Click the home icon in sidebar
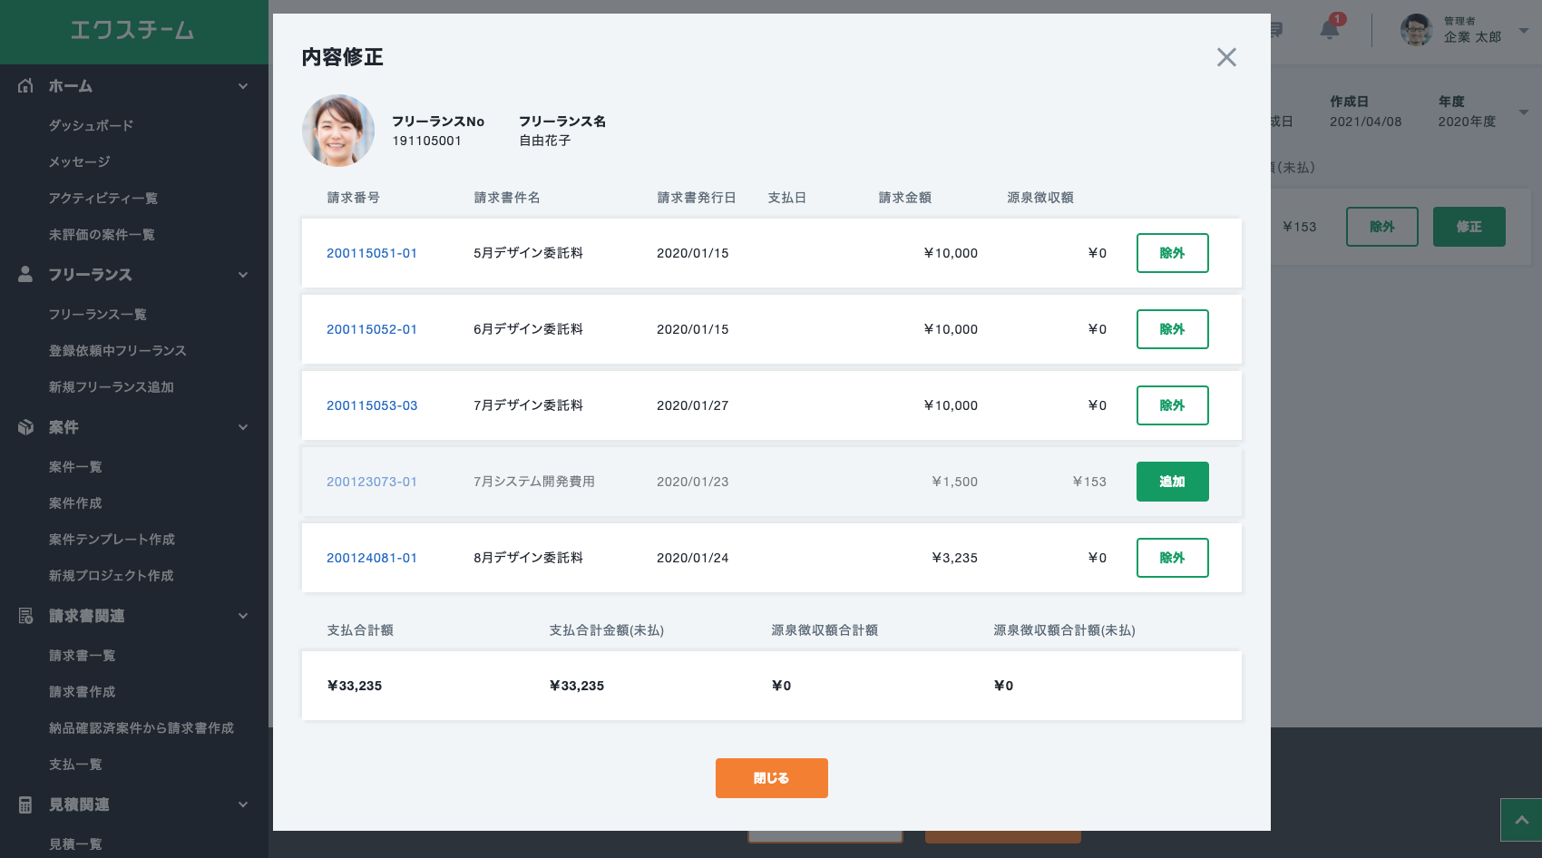Viewport: 1542px width, 858px height. tap(25, 86)
